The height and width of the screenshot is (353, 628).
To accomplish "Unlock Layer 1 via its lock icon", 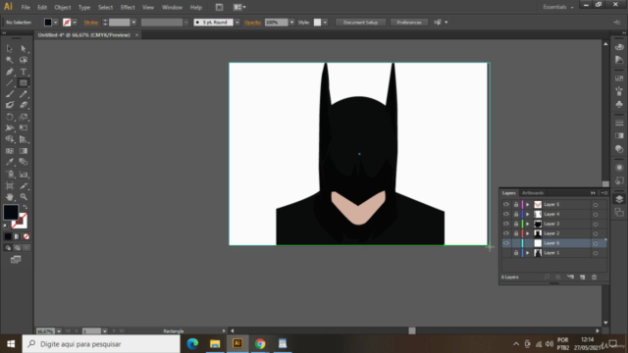I will pyautogui.click(x=516, y=253).
